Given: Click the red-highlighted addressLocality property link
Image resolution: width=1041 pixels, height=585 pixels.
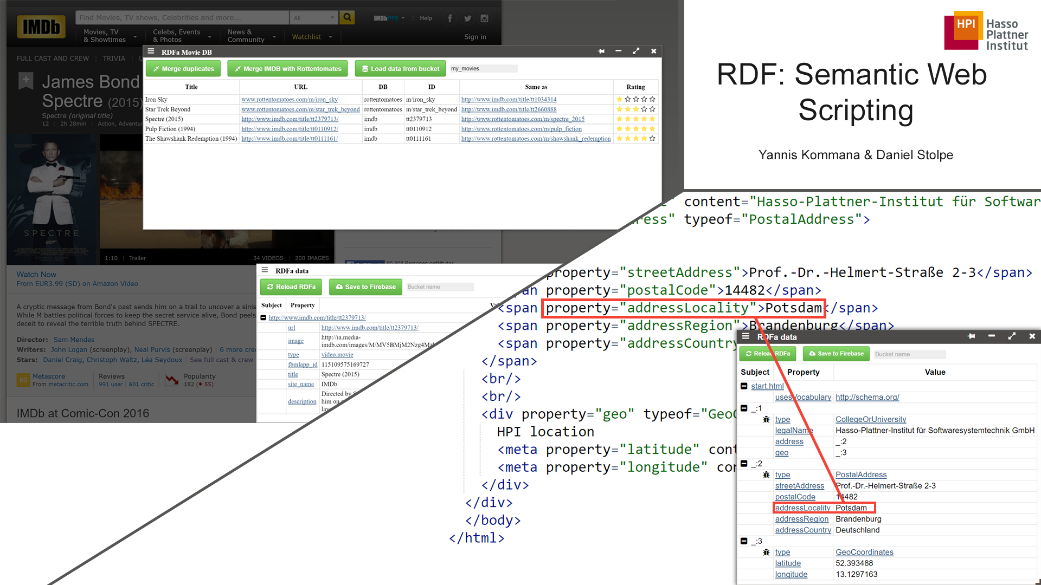Looking at the screenshot, I should 802,508.
